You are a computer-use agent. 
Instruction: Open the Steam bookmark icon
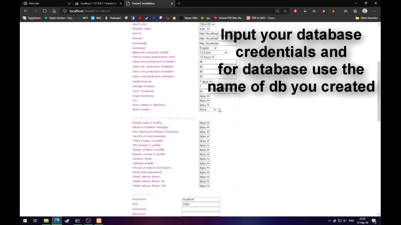pyautogui.click(x=147, y=18)
